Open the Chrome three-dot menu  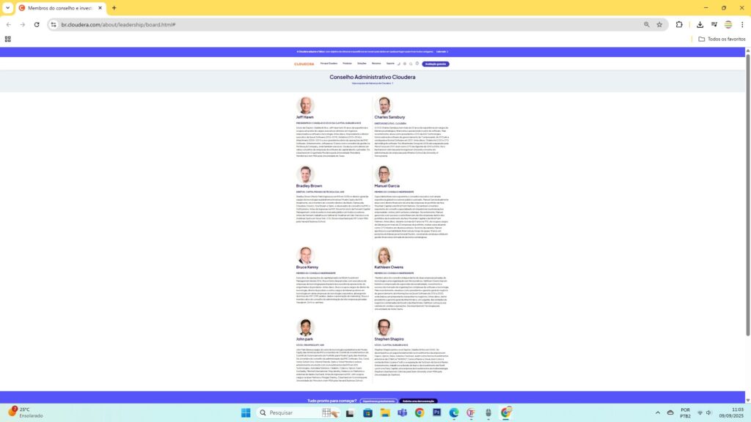(741, 24)
